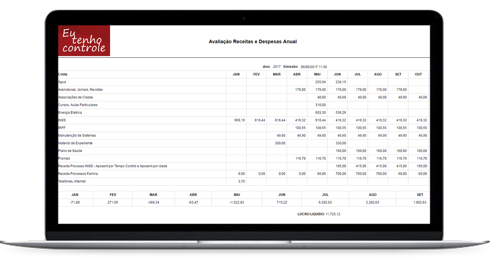Click the Assinaturas: Jornais, Revistas row label
Screen dimensions: 490x260
[80, 90]
